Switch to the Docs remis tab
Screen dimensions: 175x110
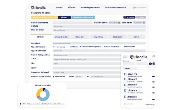(118, 37)
